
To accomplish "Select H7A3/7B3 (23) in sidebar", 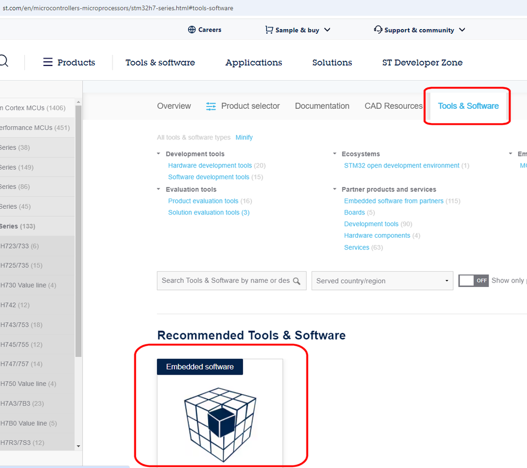I will click(x=37, y=404).
